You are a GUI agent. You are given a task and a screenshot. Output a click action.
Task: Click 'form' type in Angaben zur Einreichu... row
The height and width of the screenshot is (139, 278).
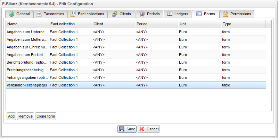click(x=226, y=47)
